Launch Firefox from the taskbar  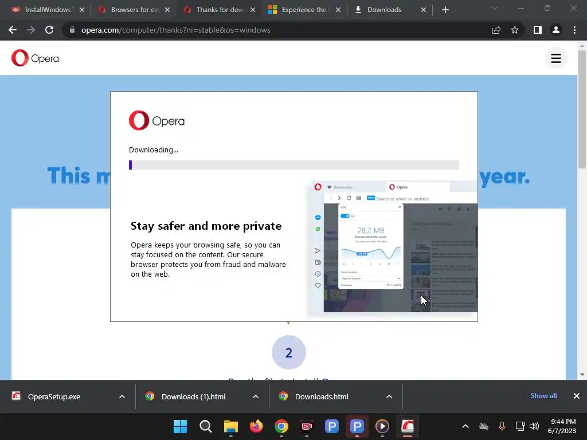[x=256, y=426]
